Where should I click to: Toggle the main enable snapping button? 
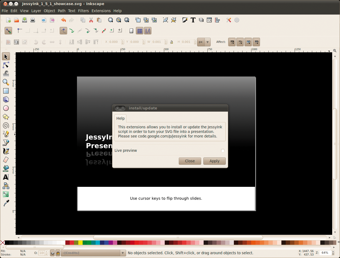[x=8, y=31]
